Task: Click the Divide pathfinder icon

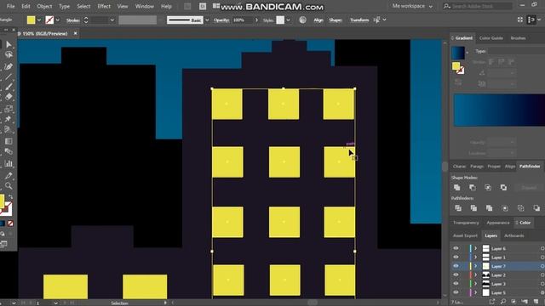Action: pyautogui.click(x=458, y=208)
